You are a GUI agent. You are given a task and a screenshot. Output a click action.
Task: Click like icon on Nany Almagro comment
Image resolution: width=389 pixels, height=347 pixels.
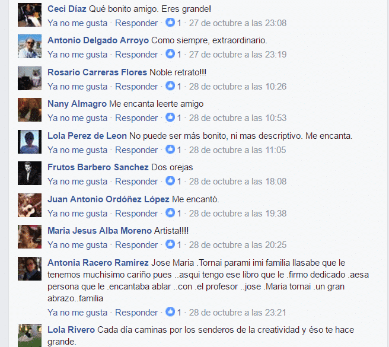(170, 117)
